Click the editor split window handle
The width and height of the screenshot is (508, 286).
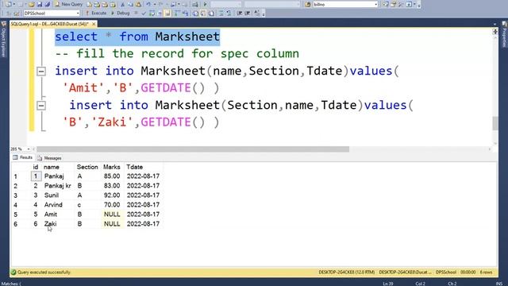pos(495,32)
